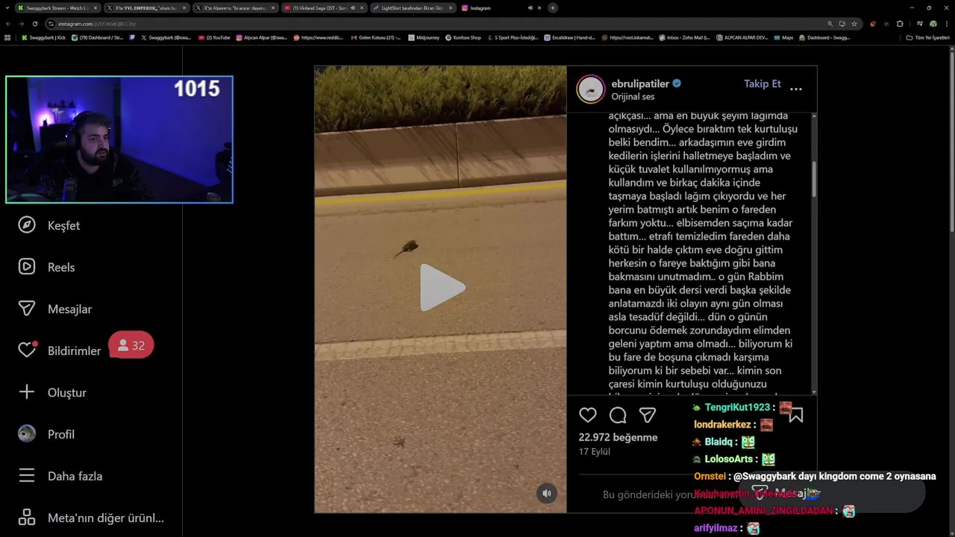Screen dimensions: 955x537
Task: Open Profil page from sidebar
Action: click(x=46, y=434)
